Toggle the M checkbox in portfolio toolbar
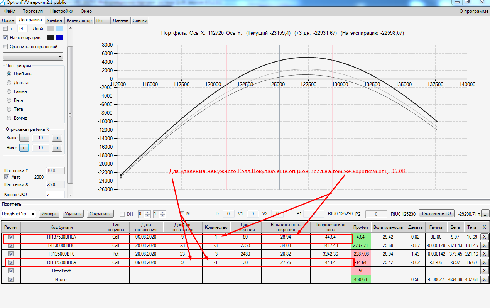Screen dimensions: 490x308 [x=182, y=213]
